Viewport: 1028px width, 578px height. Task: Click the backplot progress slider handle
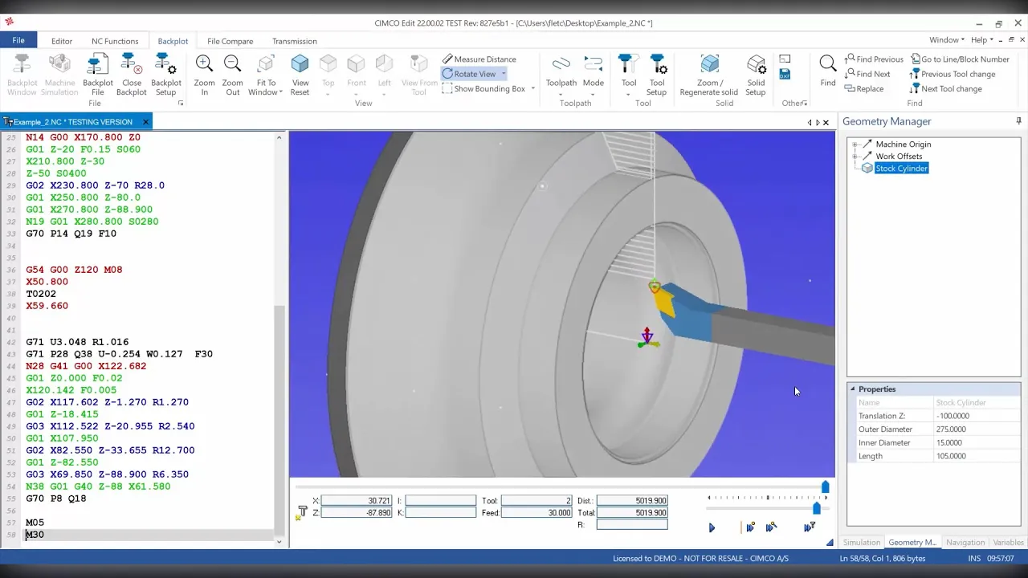(x=825, y=486)
